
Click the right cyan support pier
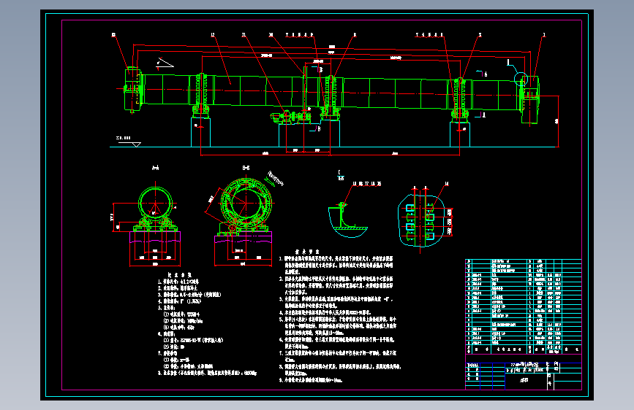460,134
